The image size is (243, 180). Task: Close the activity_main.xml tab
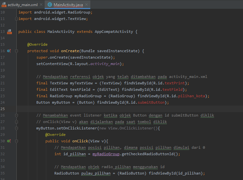coord(41,5)
